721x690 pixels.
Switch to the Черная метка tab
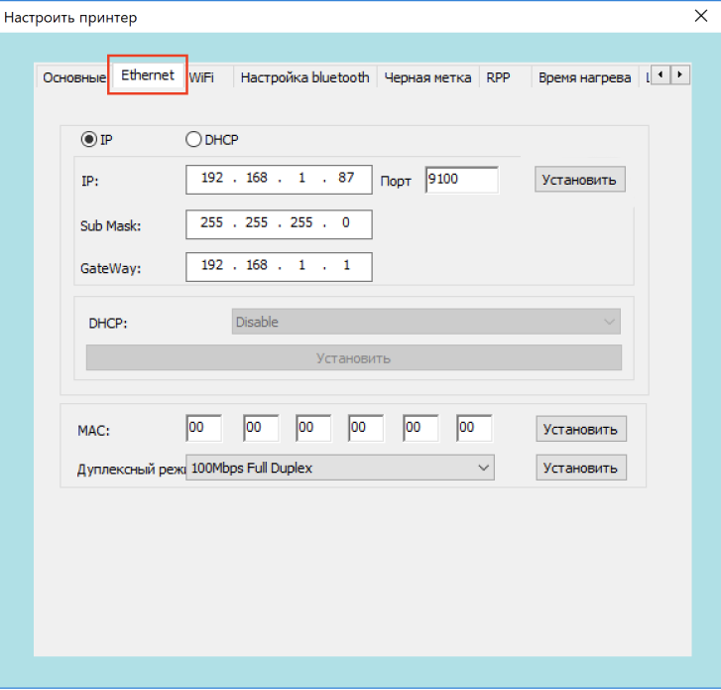pyautogui.click(x=427, y=77)
